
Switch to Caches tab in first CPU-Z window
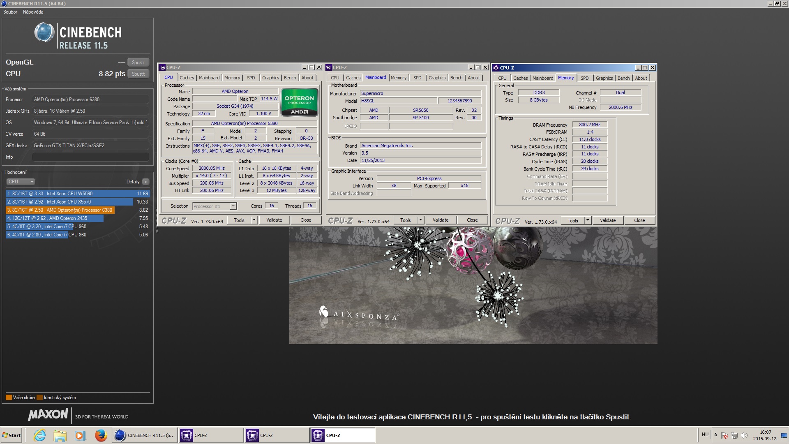(x=187, y=78)
